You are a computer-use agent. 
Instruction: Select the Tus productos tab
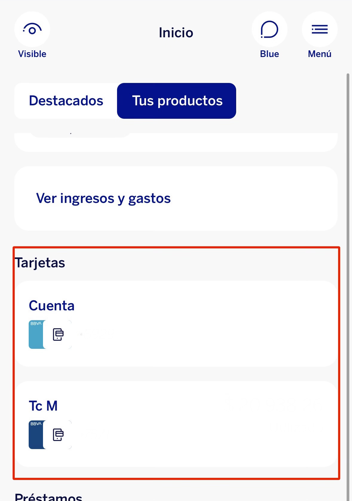point(177,101)
